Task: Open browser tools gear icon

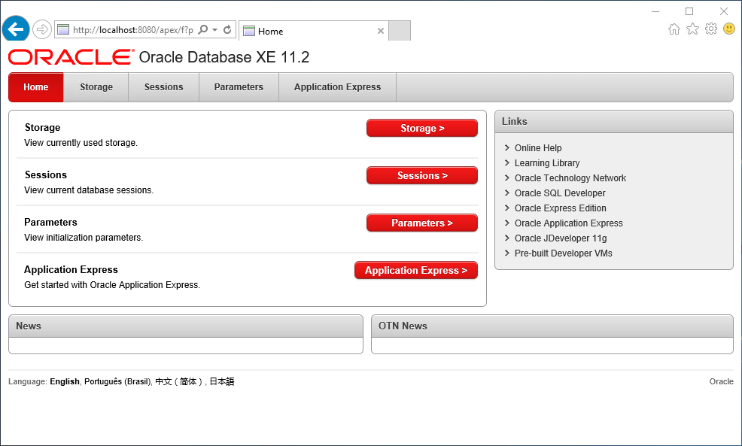Action: 710,29
